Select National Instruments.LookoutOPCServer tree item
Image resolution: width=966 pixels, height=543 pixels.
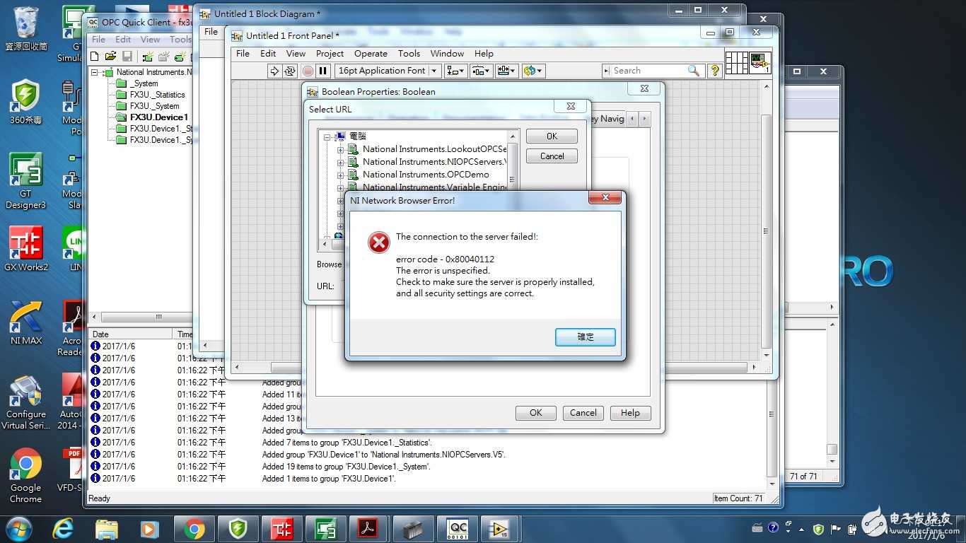coord(434,149)
